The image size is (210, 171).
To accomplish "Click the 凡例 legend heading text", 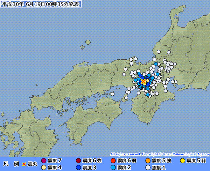I will pyautogui.click(x=11, y=164).
